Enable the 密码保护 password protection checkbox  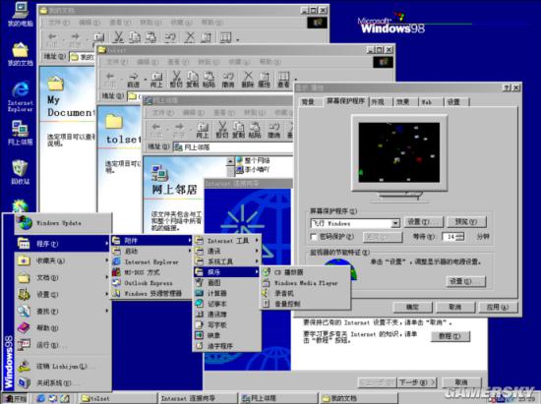(x=314, y=237)
